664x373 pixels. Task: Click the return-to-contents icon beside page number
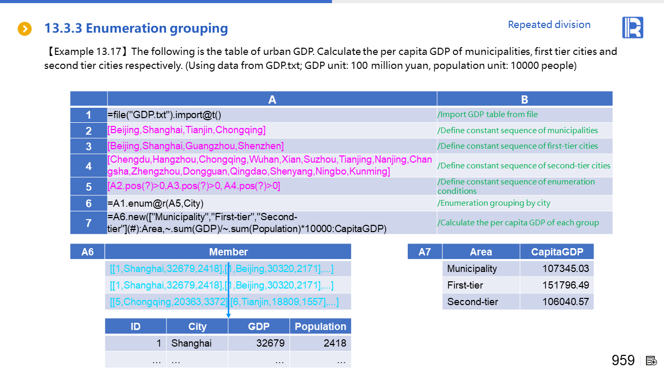[x=652, y=361]
